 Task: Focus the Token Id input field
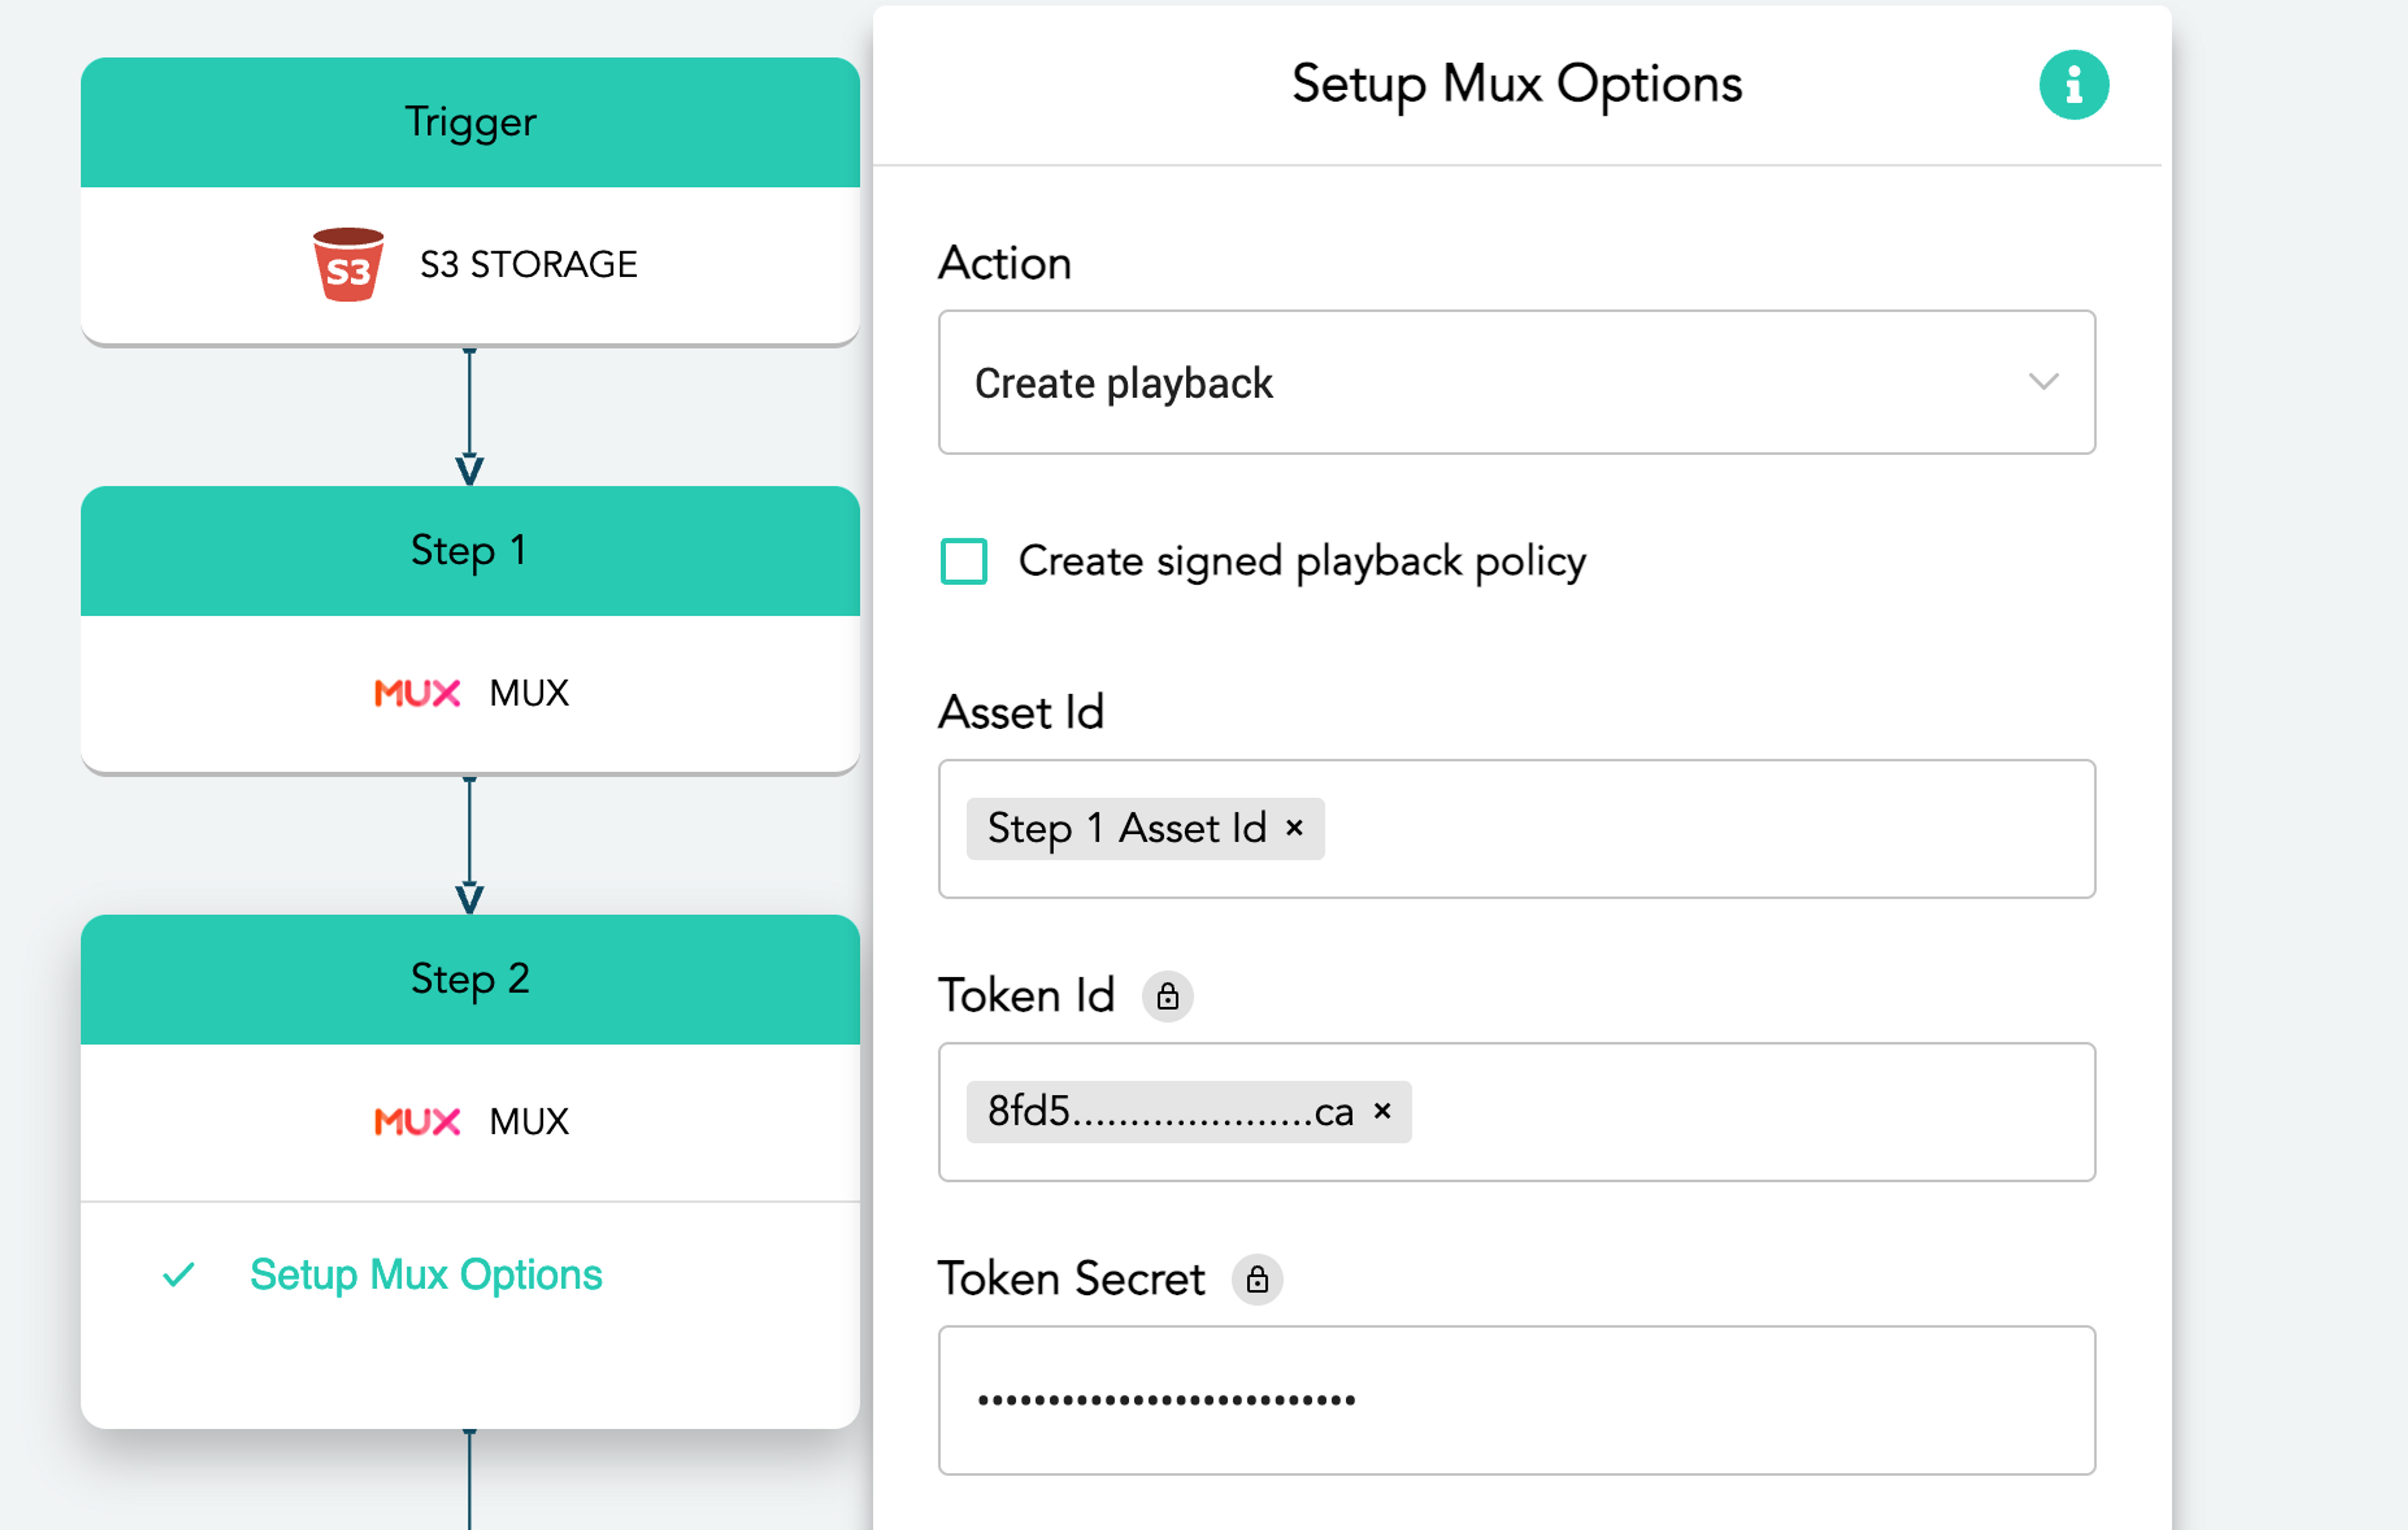coord(1516,1112)
